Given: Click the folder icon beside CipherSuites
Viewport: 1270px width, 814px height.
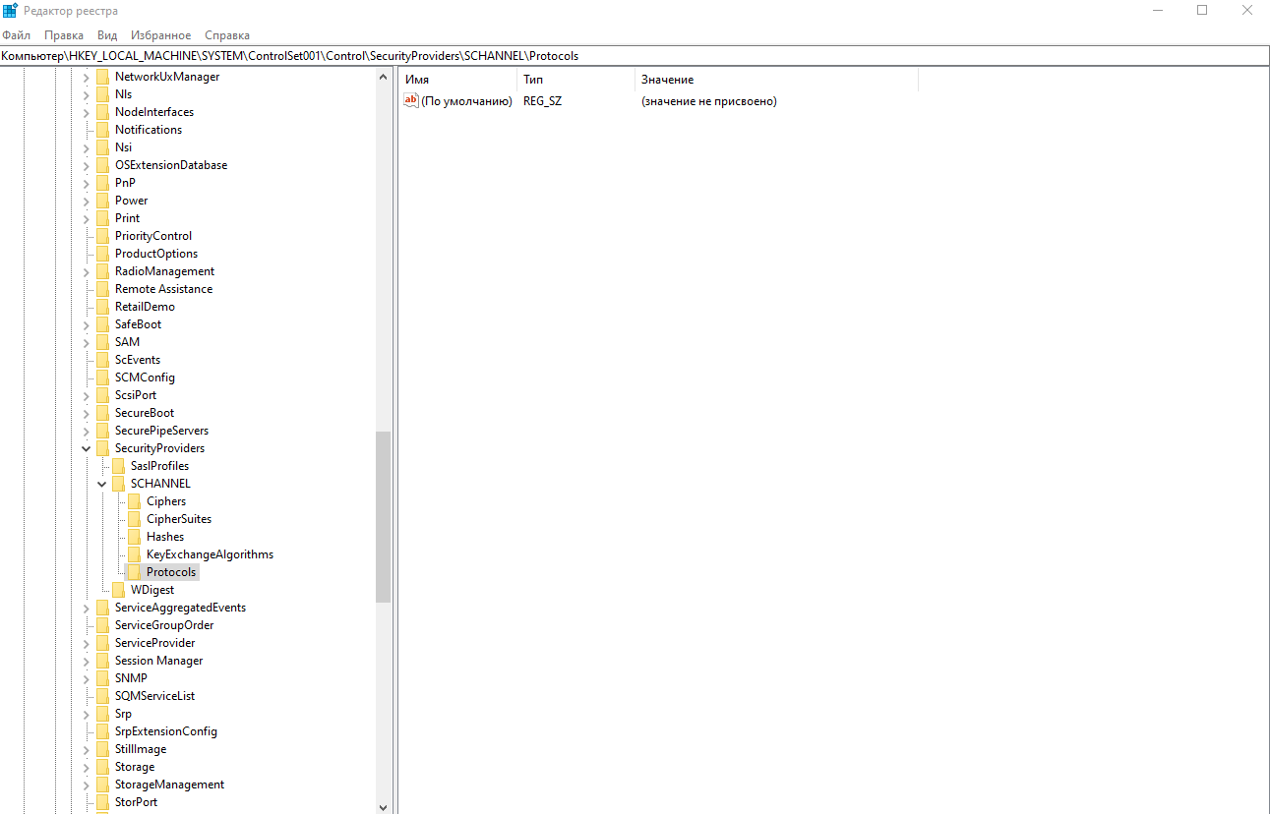Looking at the screenshot, I should pyautogui.click(x=135, y=519).
